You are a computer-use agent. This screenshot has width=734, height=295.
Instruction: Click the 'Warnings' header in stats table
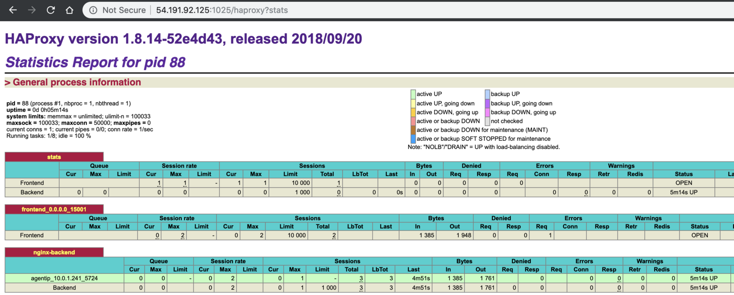click(621, 166)
